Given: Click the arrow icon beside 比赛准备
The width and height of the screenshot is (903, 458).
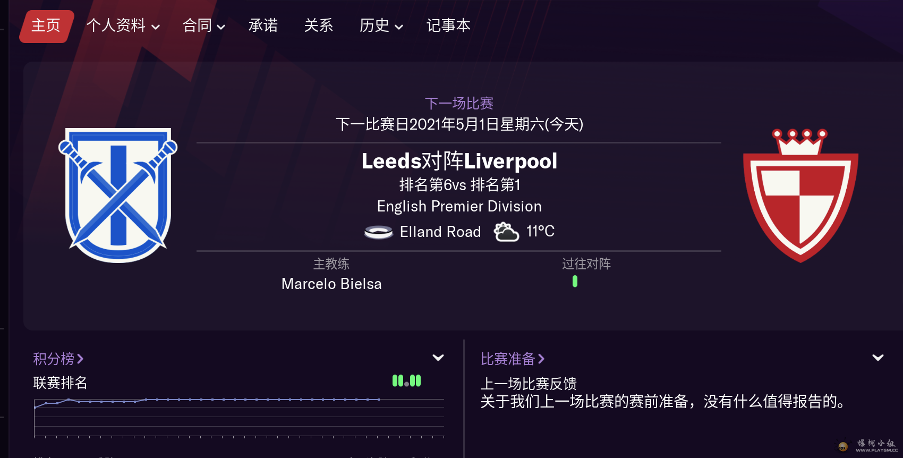Looking at the screenshot, I should (x=541, y=359).
